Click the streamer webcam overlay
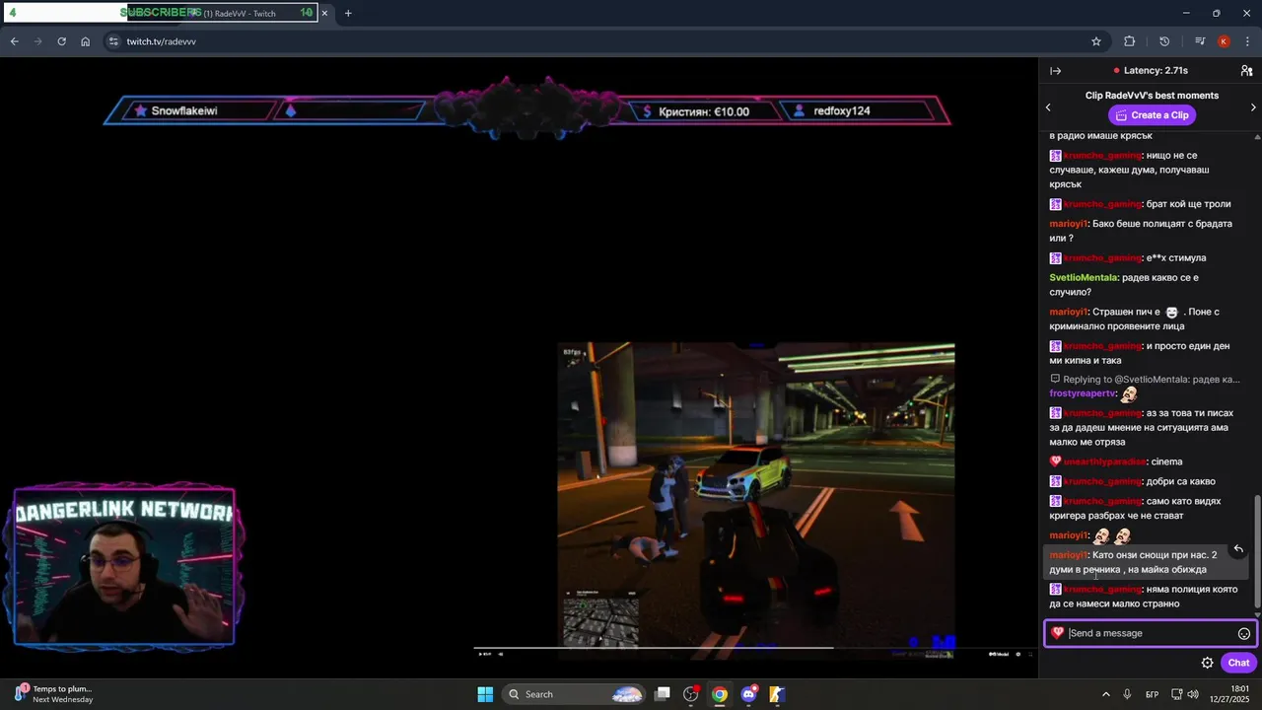 [124, 566]
